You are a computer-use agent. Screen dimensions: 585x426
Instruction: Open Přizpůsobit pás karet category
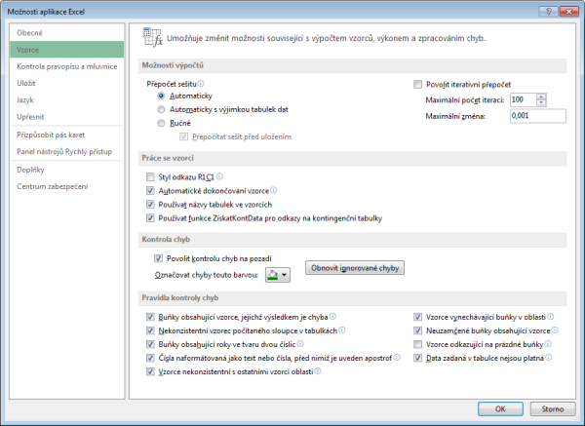pyautogui.click(x=66, y=135)
